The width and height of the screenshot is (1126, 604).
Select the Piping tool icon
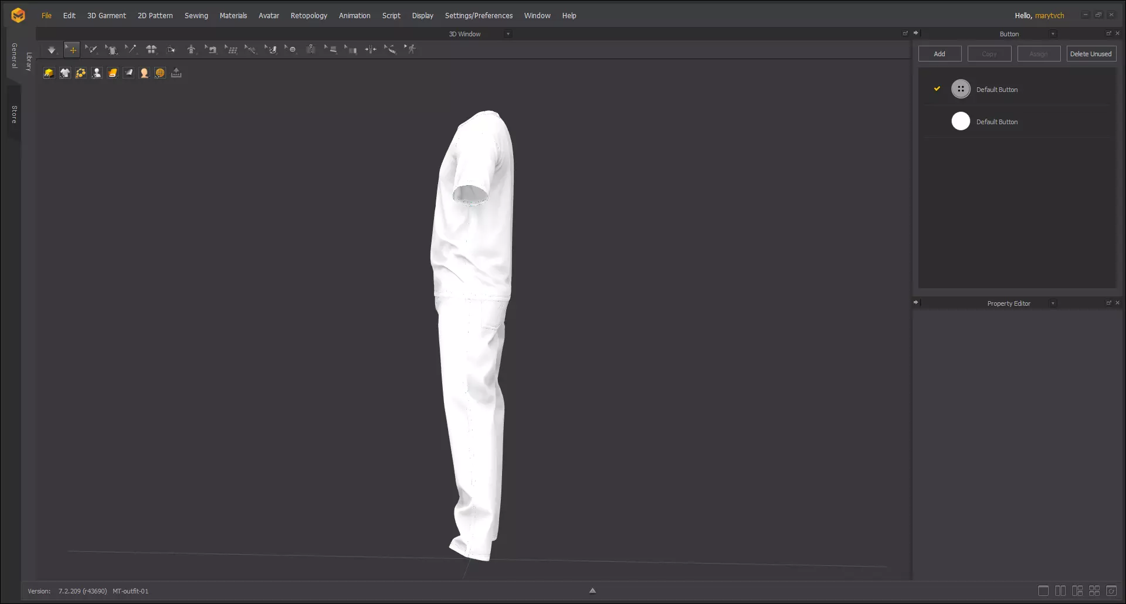click(331, 50)
